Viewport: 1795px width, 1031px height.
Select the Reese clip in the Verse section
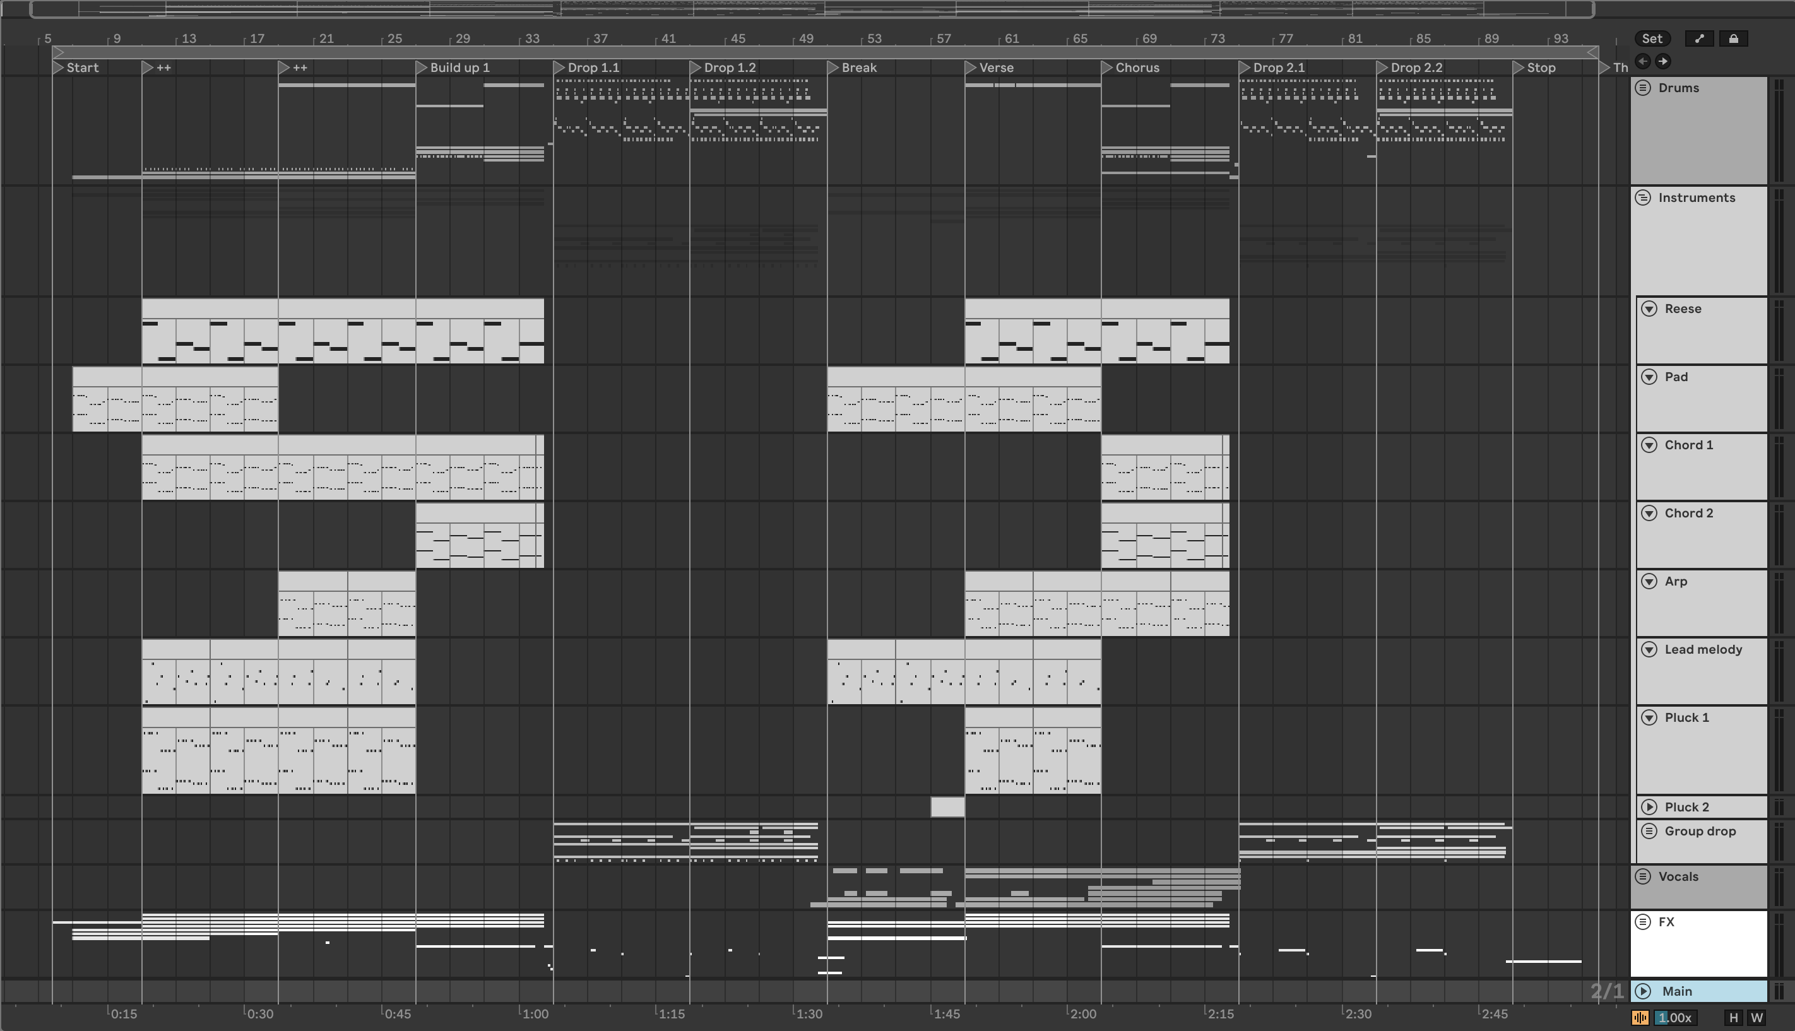pos(1033,331)
